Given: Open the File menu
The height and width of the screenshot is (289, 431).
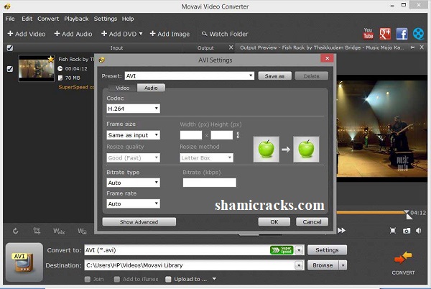Looking at the screenshot, I should tap(10, 19).
